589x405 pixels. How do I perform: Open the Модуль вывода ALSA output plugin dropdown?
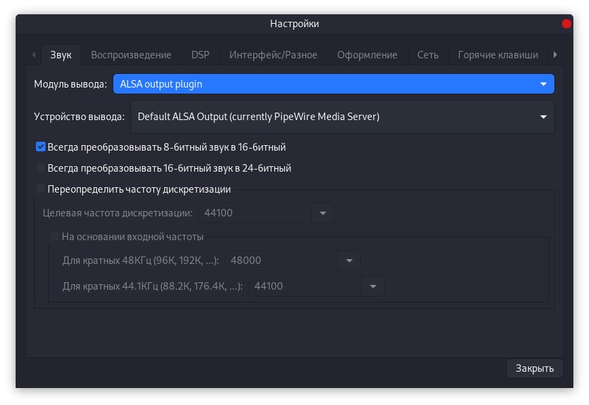(334, 83)
